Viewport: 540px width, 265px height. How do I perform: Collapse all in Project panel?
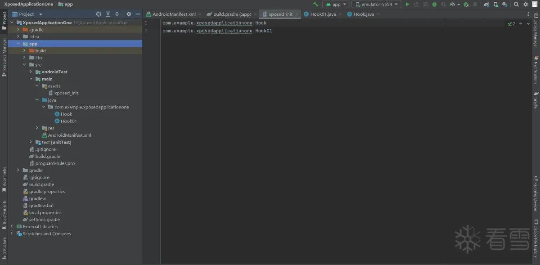point(117,14)
